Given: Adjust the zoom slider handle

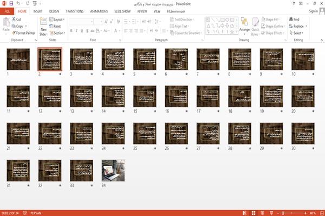Looking at the screenshot, I should point(283,213).
